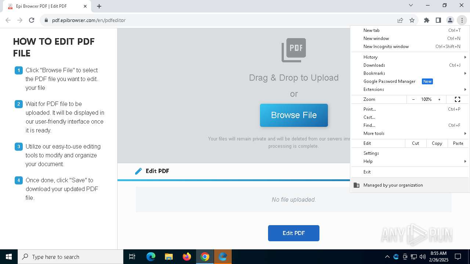Reload the page

pos(32,20)
